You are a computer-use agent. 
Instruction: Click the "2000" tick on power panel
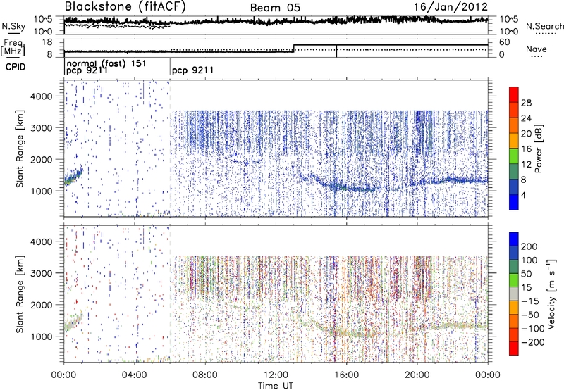pyautogui.click(x=41, y=159)
